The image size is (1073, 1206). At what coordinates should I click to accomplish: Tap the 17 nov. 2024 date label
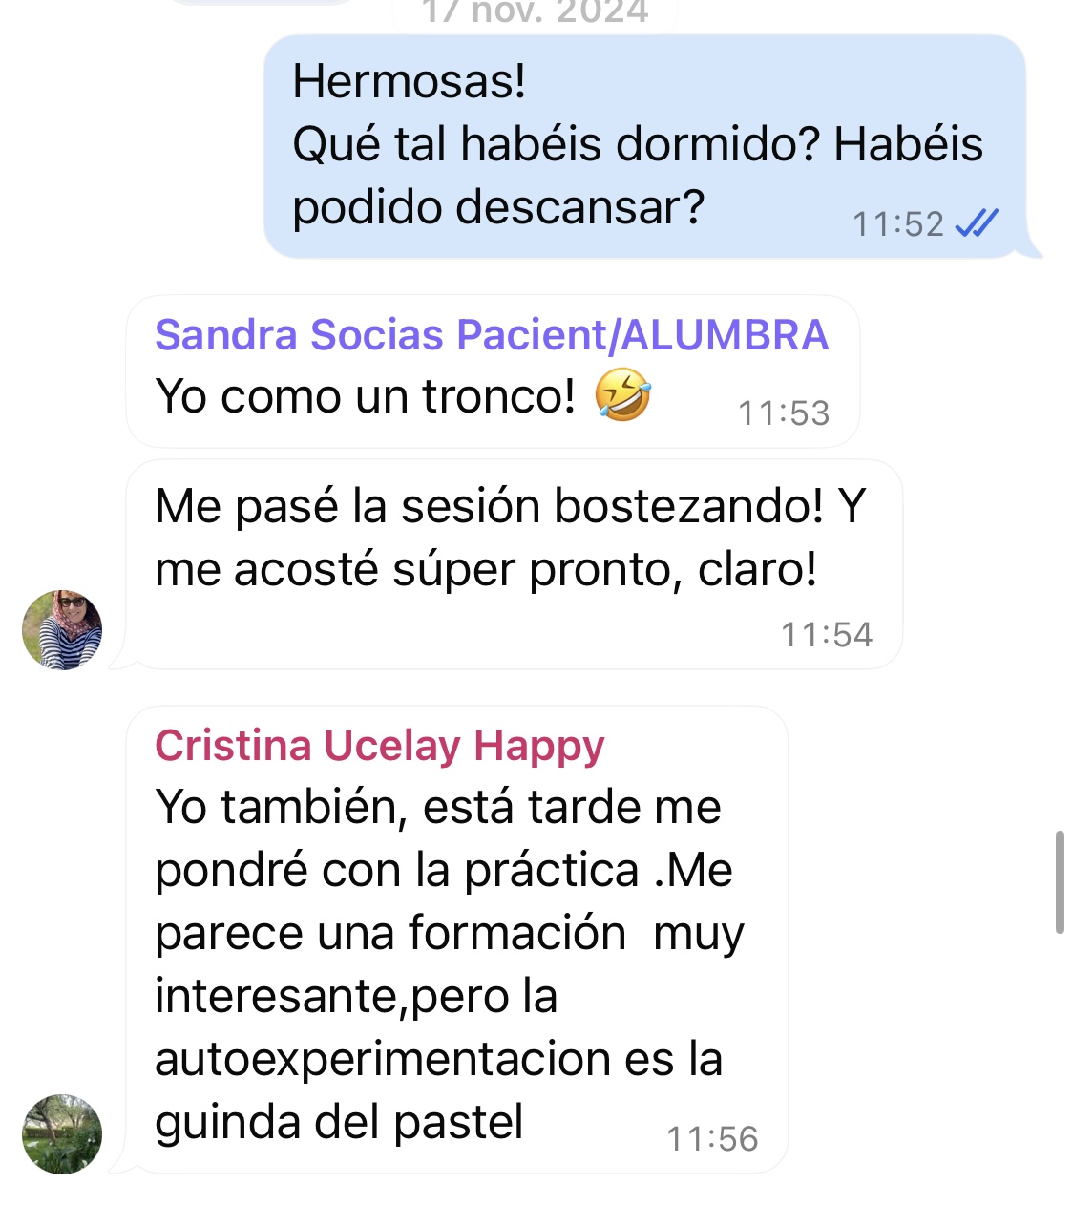535,11
